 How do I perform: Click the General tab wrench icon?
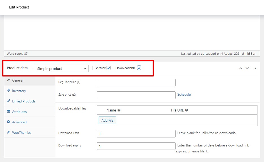point(8,80)
